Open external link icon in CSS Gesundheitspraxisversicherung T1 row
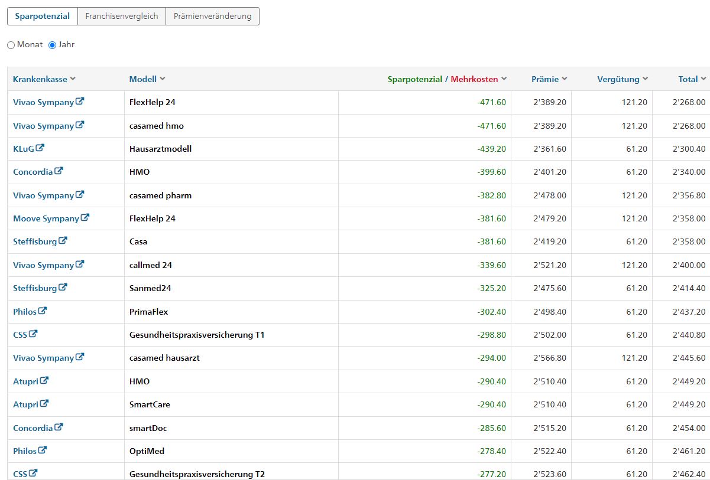The image size is (710, 480). click(x=34, y=334)
